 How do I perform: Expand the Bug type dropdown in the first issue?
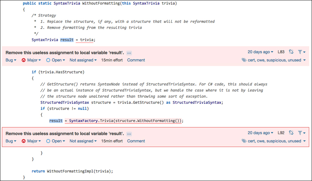pyautogui.click(x=11, y=60)
